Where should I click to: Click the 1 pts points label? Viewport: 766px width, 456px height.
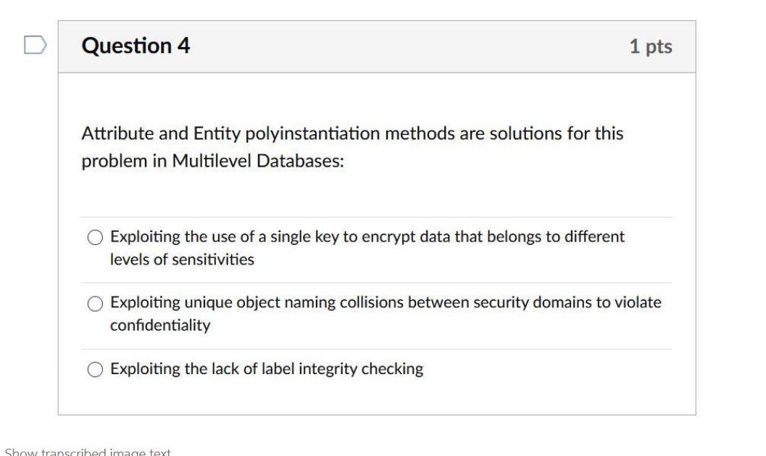[x=651, y=46]
